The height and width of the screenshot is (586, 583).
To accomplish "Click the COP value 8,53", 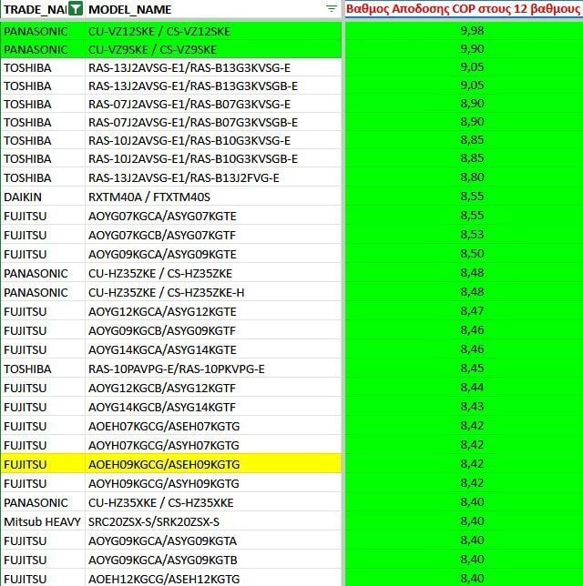I will click(472, 235).
